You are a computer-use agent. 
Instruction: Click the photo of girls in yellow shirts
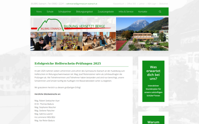[x=69, y=41]
